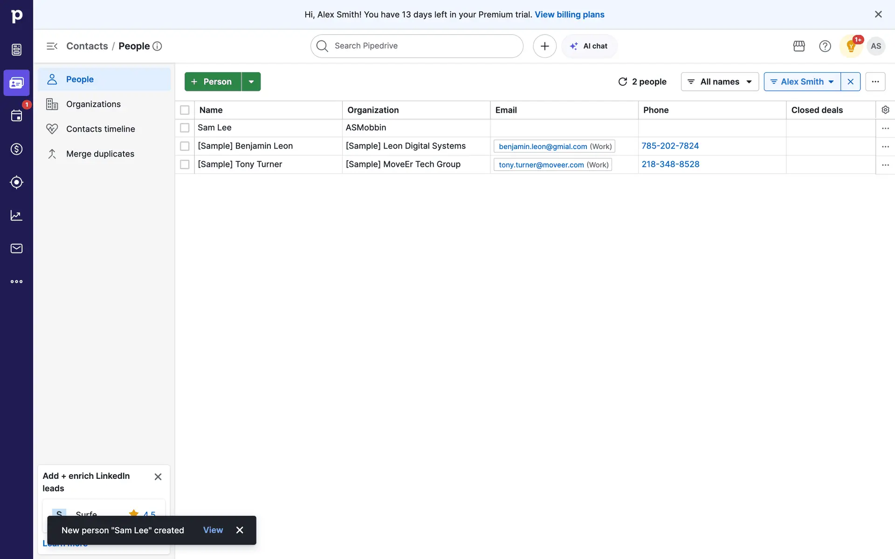Open the AI chat button
This screenshot has width=895, height=559.
pos(589,46)
